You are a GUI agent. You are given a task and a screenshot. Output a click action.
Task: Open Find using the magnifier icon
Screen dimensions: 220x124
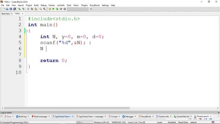[41, 9]
